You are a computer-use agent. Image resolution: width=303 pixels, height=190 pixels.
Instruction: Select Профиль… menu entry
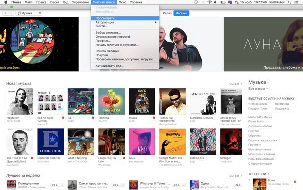pyautogui.click(x=125, y=41)
